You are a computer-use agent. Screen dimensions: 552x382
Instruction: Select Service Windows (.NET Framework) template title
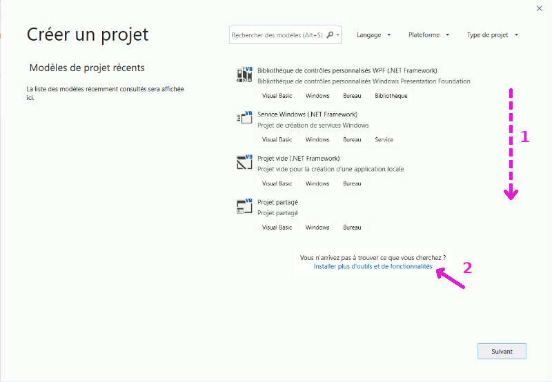coord(307,114)
